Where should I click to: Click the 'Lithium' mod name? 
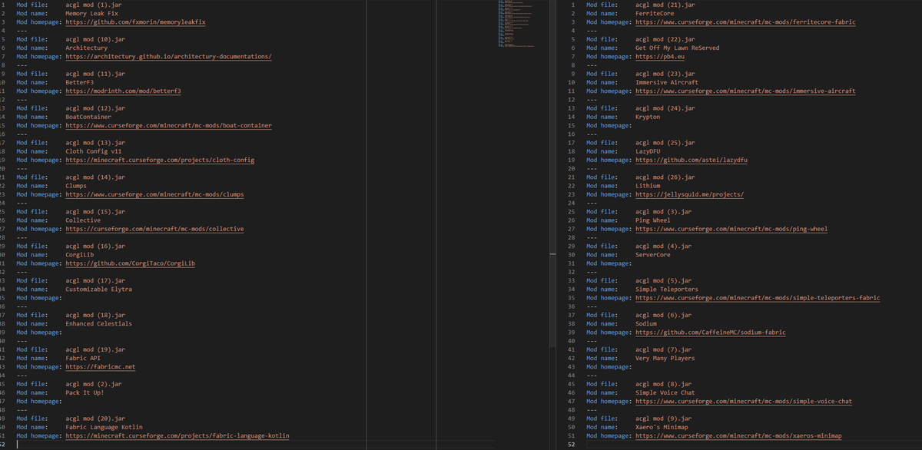[648, 187]
